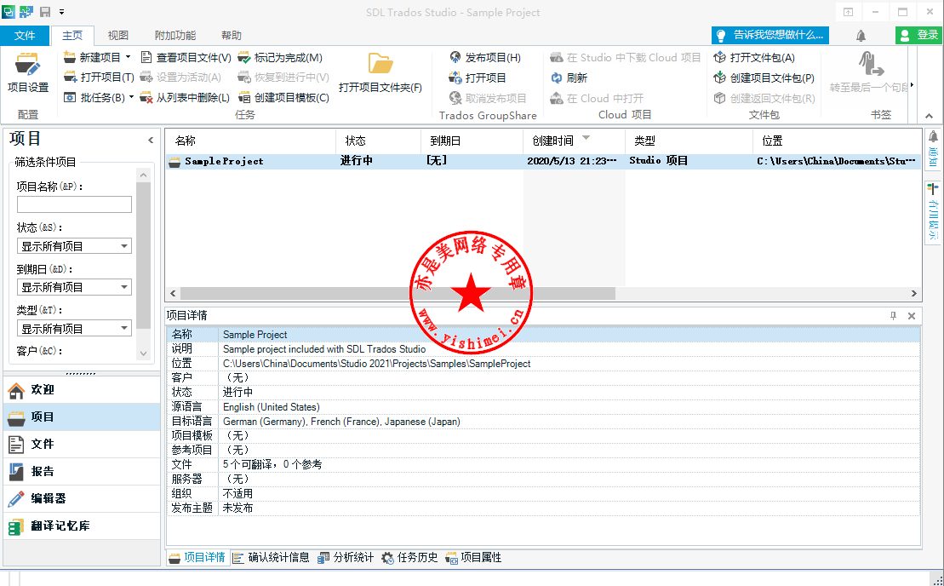Click the notification bell icon
This screenshot has width=944, height=586.
click(861, 36)
